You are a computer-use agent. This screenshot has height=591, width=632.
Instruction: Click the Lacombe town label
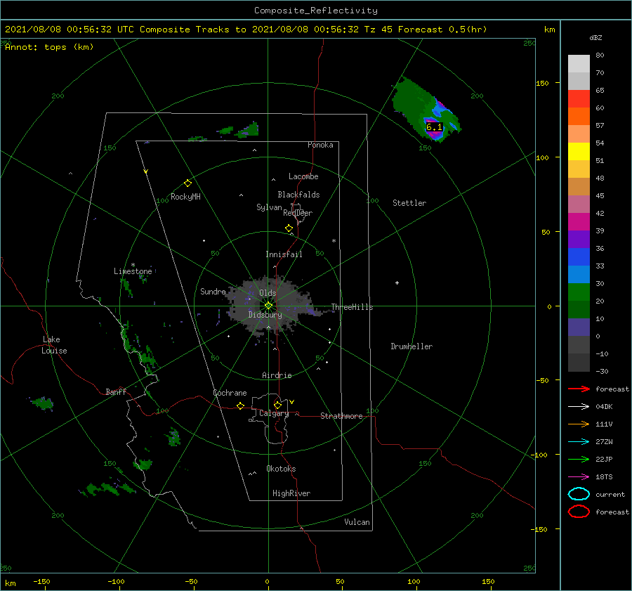point(303,176)
